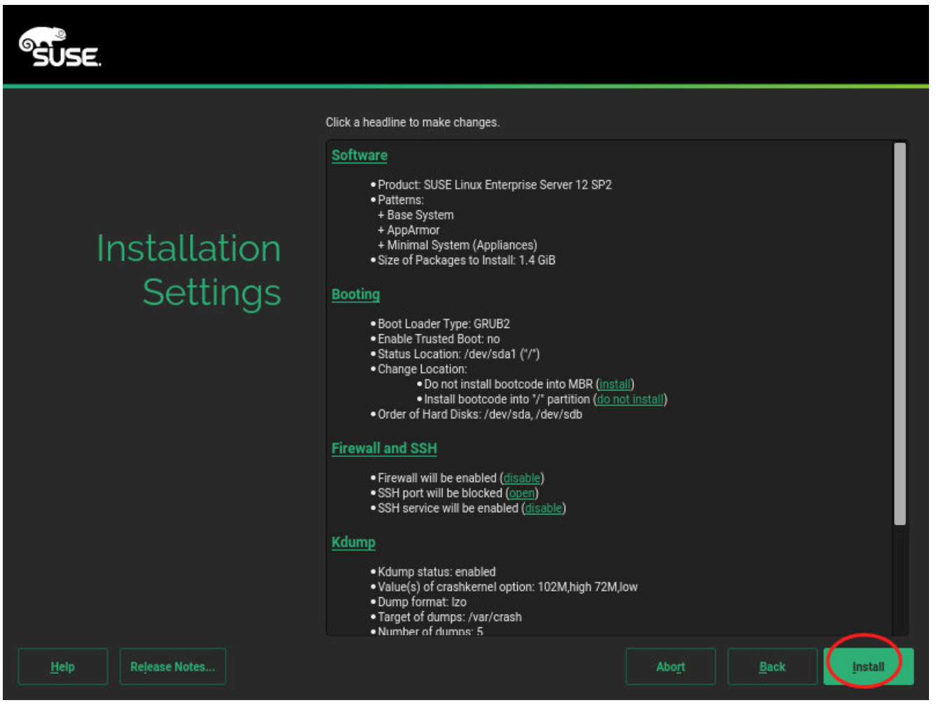Select 'do not install' for the '/' partition bootcode
The image size is (936, 705).
(630, 399)
